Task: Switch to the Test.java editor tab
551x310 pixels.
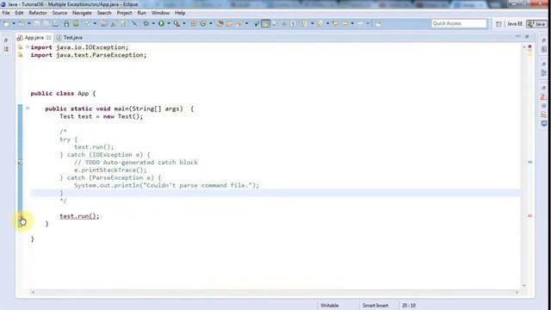Action: point(72,37)
